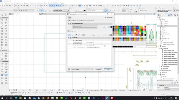Click the favorites star button in dialog

pos(69,17)
